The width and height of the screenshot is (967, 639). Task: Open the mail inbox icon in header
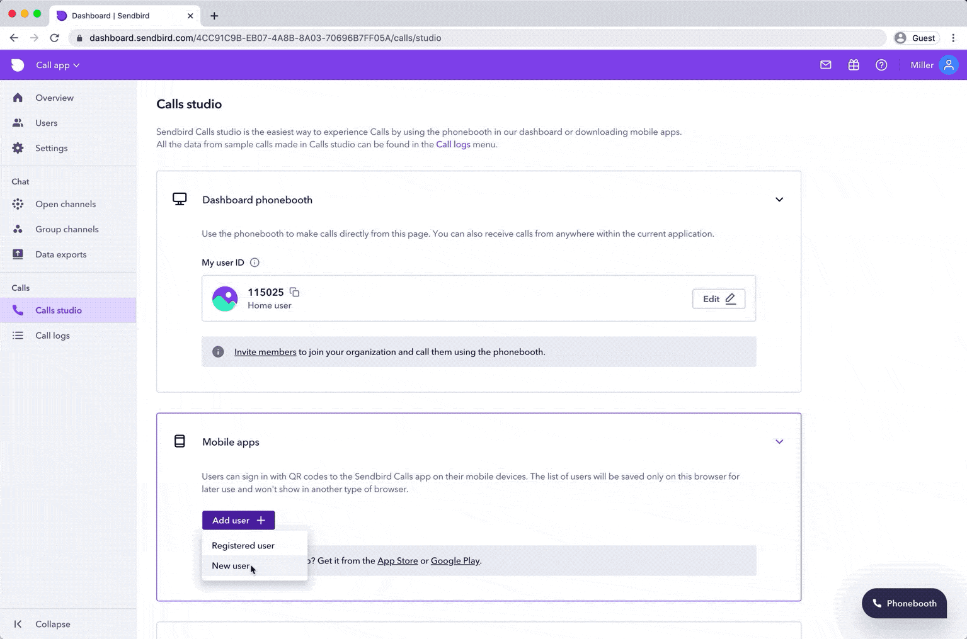[x=825, y=65]
